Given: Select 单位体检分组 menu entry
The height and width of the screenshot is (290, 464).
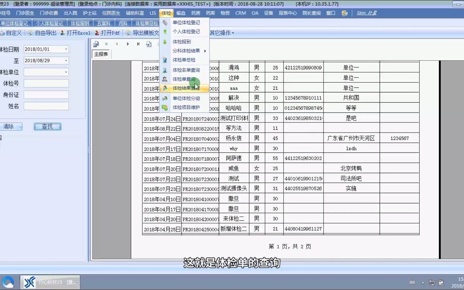Looking at the screenshot, I should (x=186, y=98).
